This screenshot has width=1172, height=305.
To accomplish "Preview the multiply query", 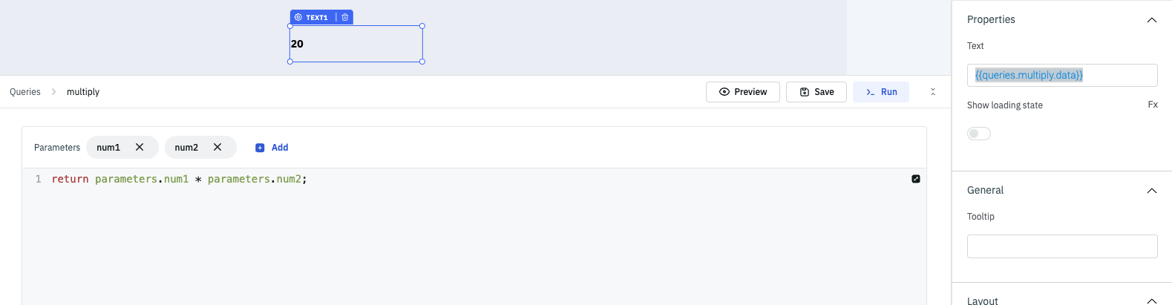I will (x=743, y=92).
